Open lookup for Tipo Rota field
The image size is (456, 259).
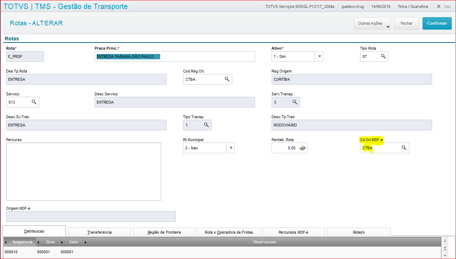coord(383,56)
